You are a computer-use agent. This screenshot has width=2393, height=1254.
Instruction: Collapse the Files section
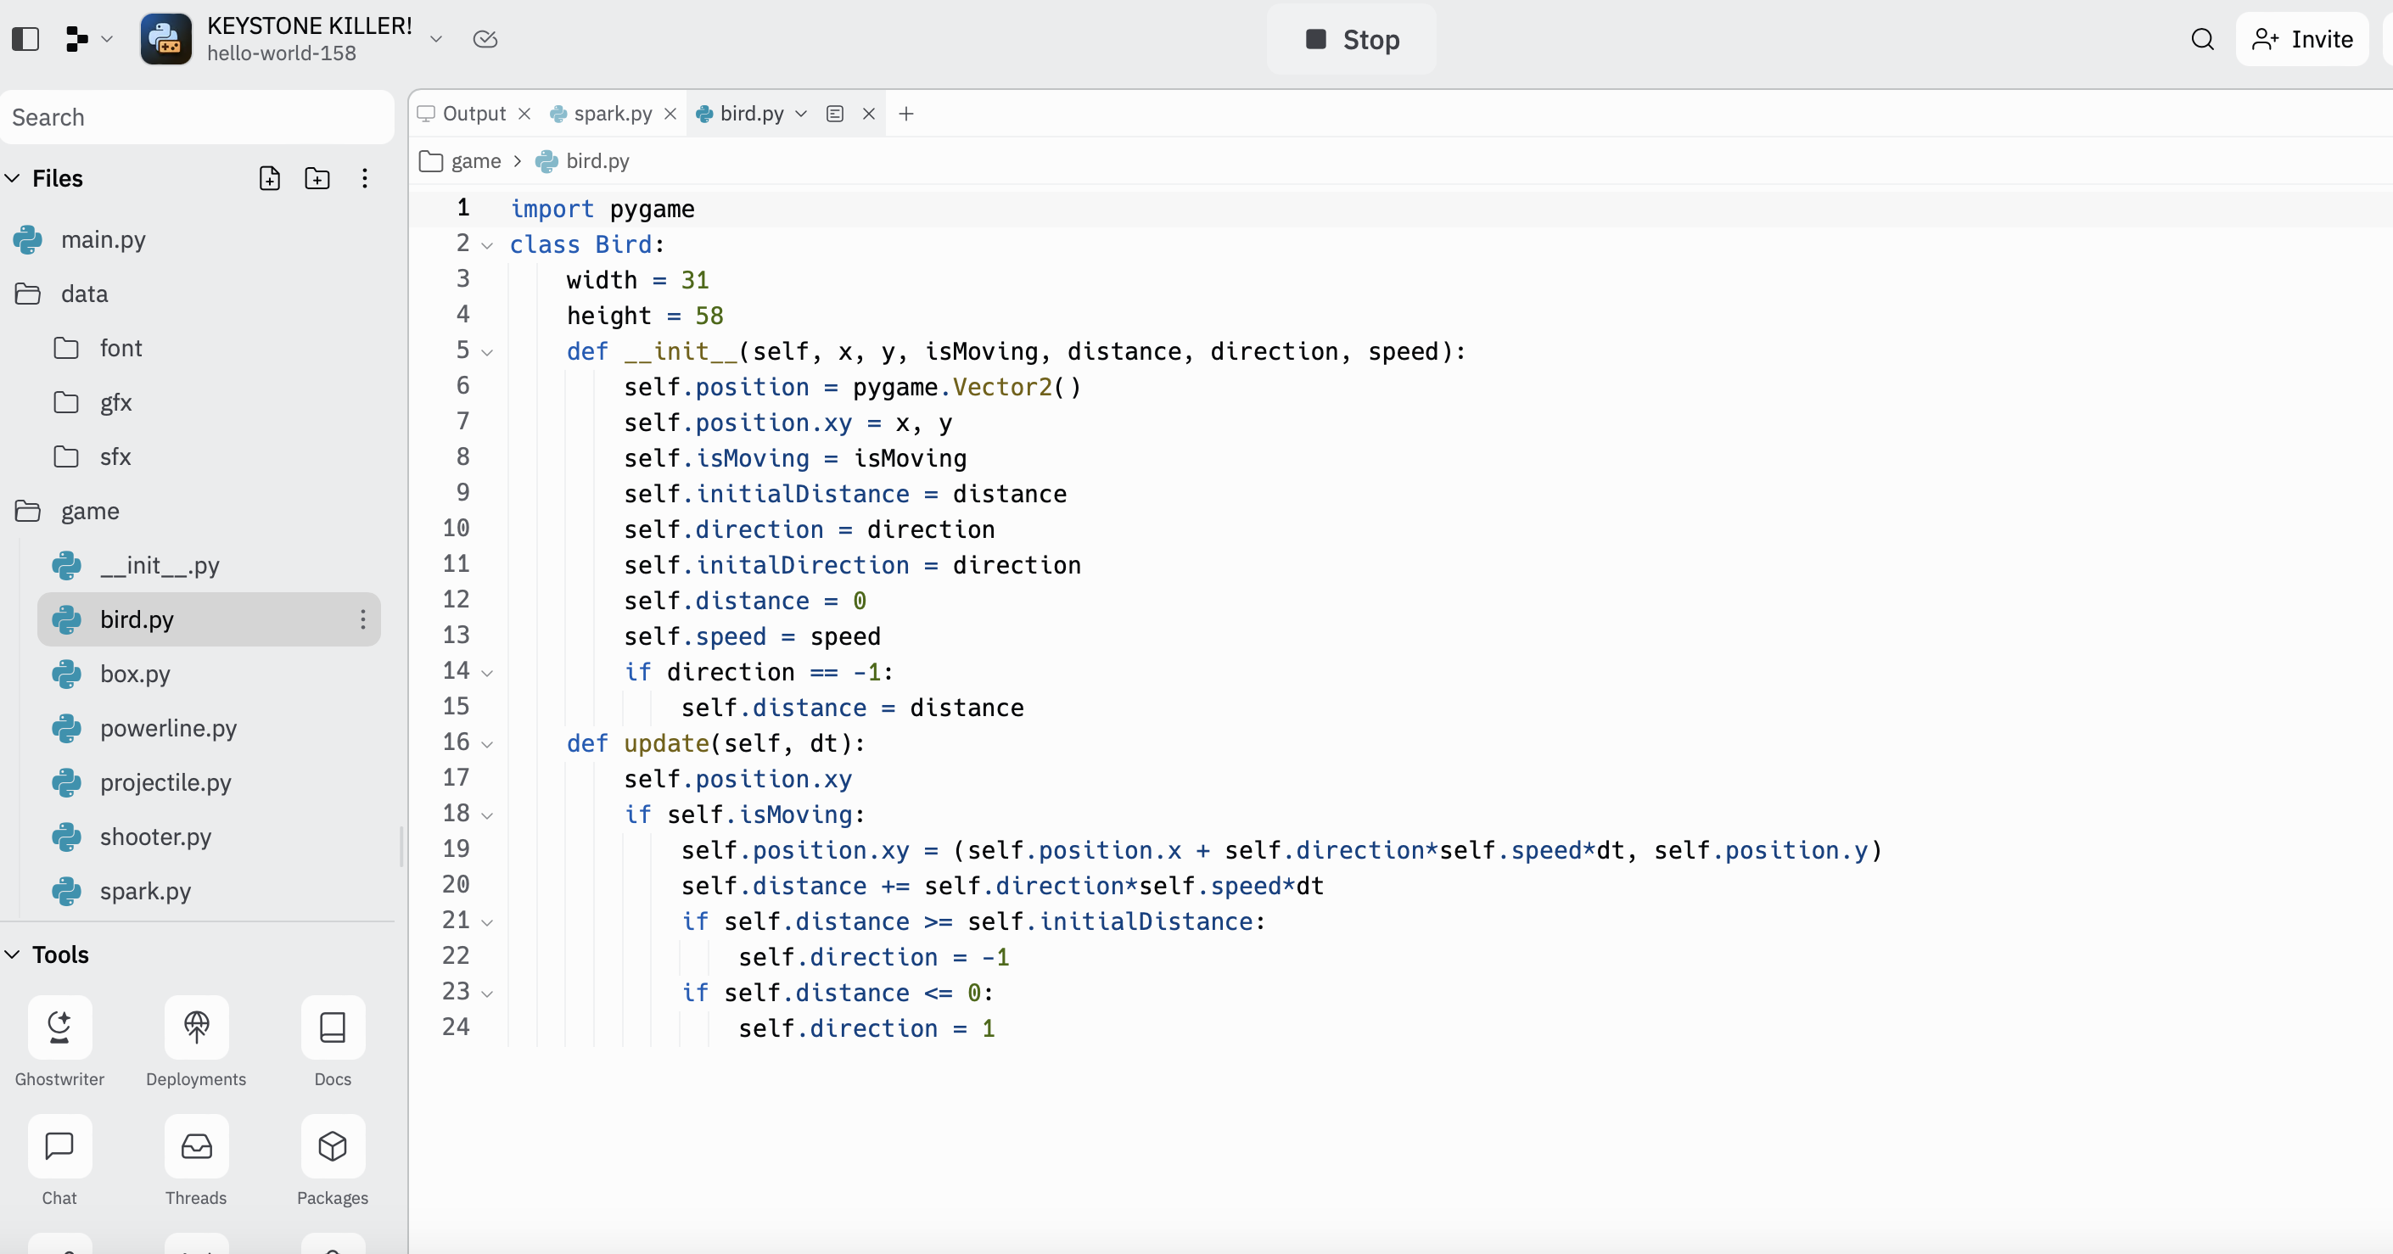pos(13,178)
